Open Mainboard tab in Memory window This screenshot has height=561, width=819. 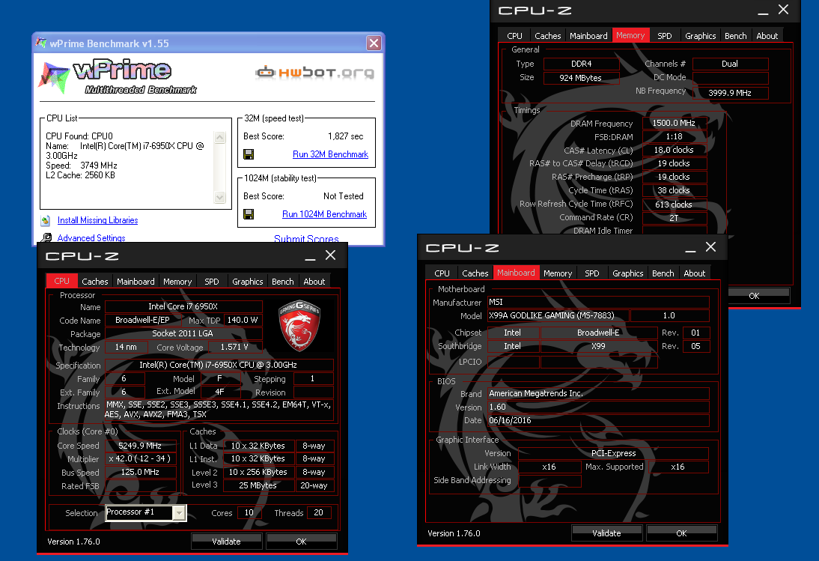588,35
